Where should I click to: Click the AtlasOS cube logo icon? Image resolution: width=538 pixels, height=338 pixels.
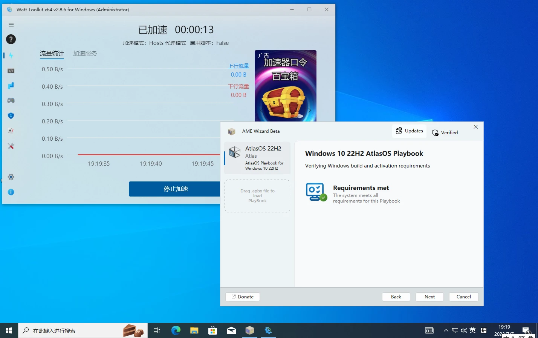235,152
